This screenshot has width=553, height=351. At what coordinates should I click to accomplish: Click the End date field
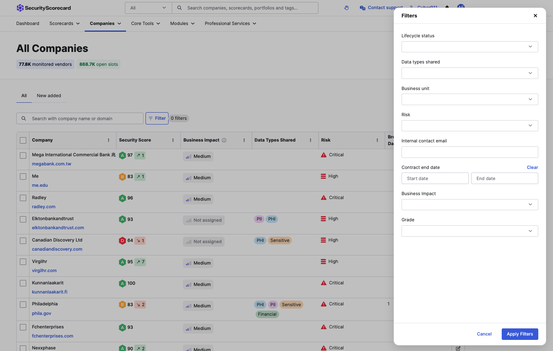coord(504,178)
